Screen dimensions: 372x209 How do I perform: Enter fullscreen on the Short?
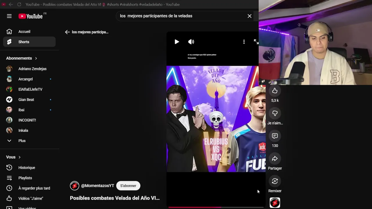click(256, 42)
